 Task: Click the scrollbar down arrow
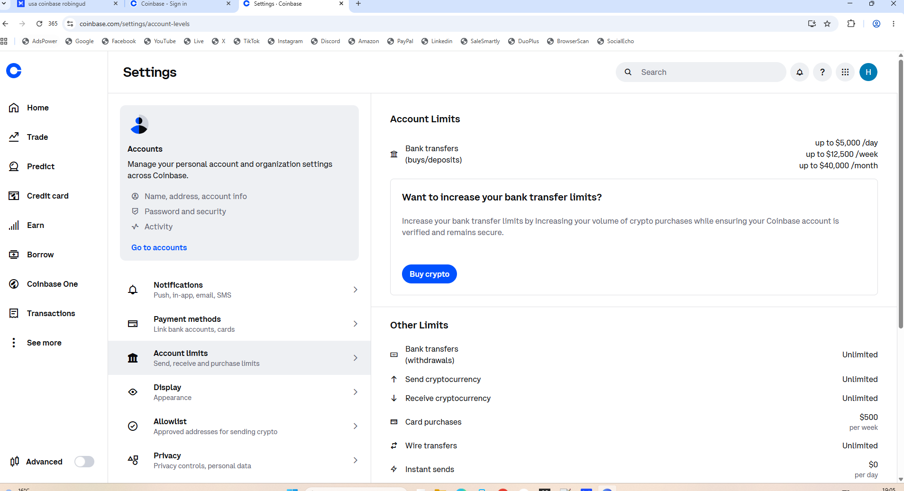tap(901, 479)
